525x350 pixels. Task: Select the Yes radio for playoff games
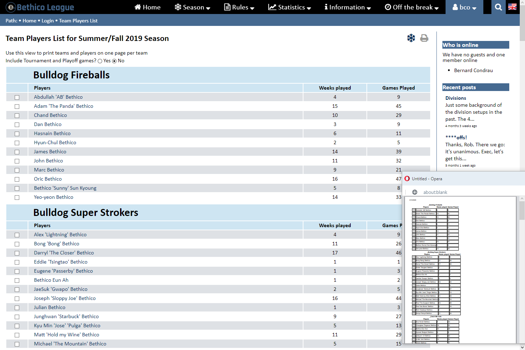[x=100, y=61]
